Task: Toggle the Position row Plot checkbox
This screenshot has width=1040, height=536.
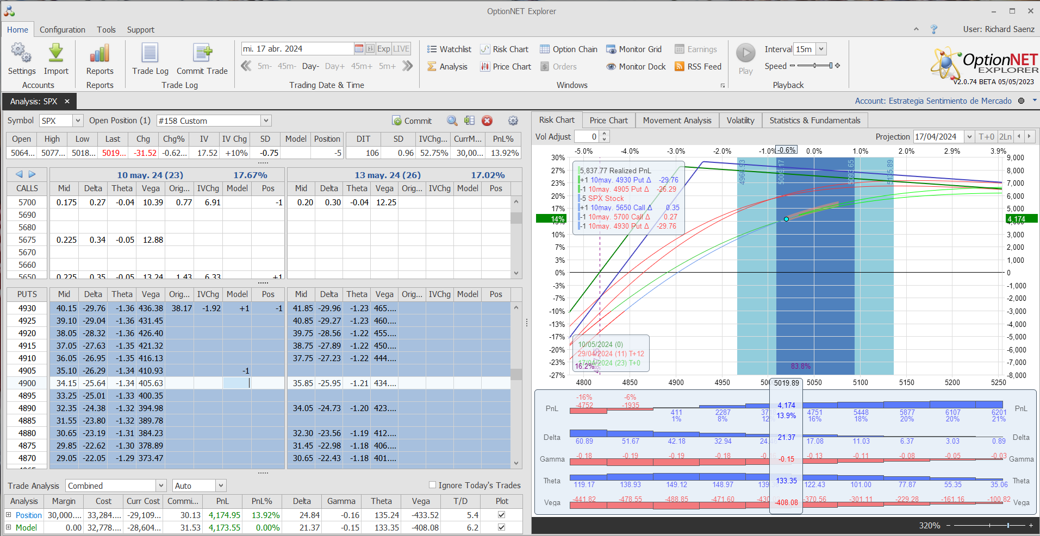Action: (501, 515)
